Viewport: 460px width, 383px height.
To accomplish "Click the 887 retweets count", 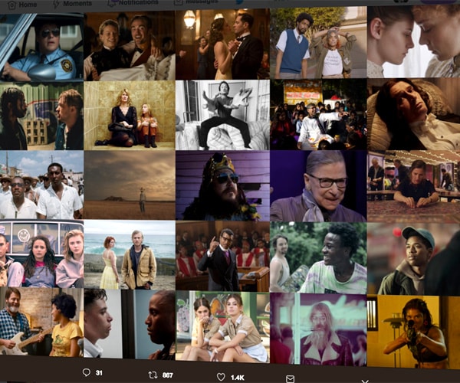I will tap(167, 375).
